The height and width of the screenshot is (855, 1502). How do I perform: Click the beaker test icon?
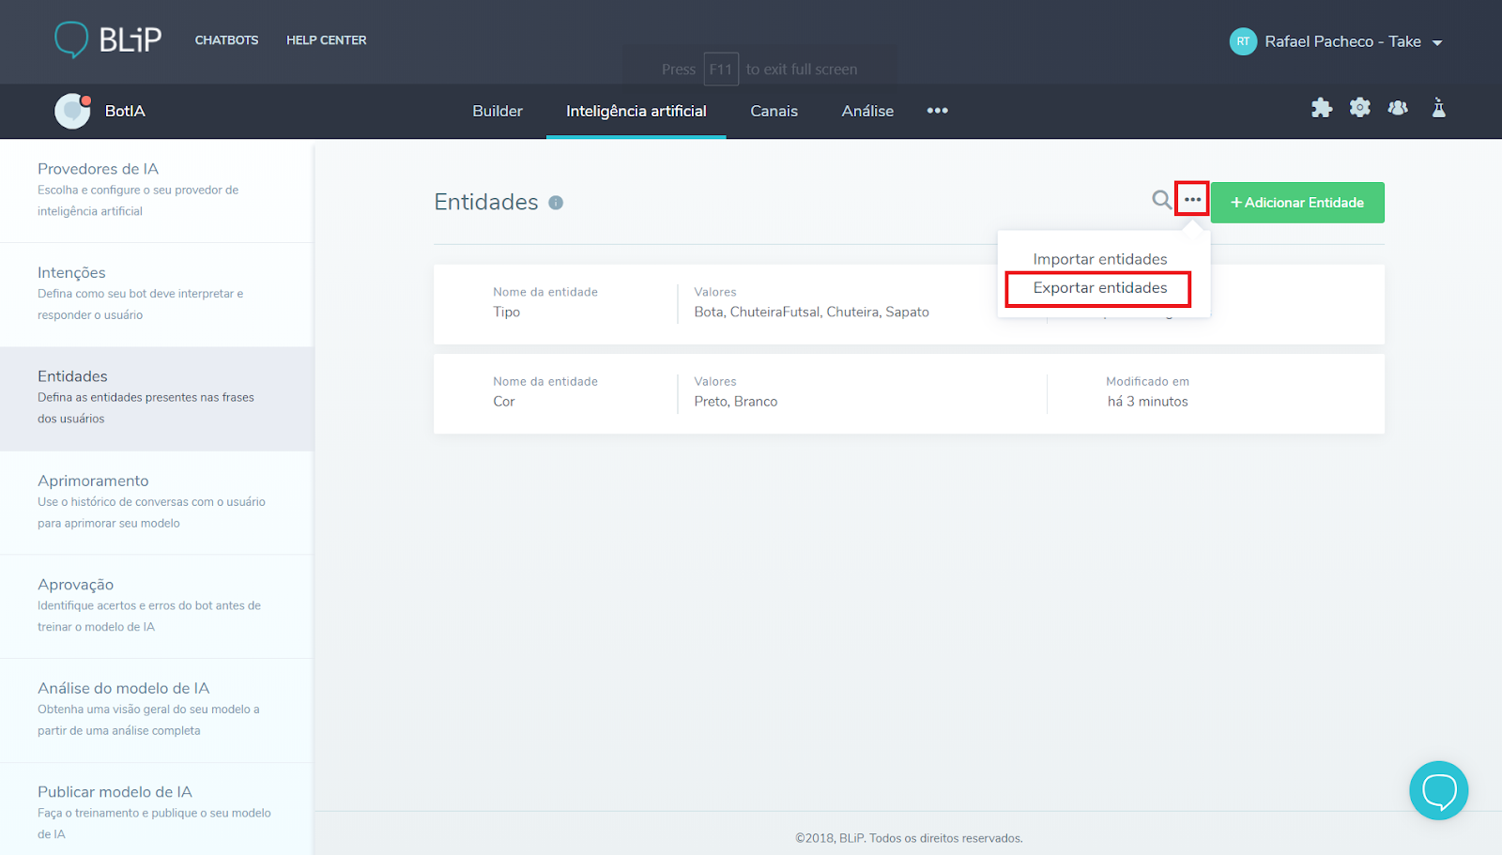coord(1438,108)
